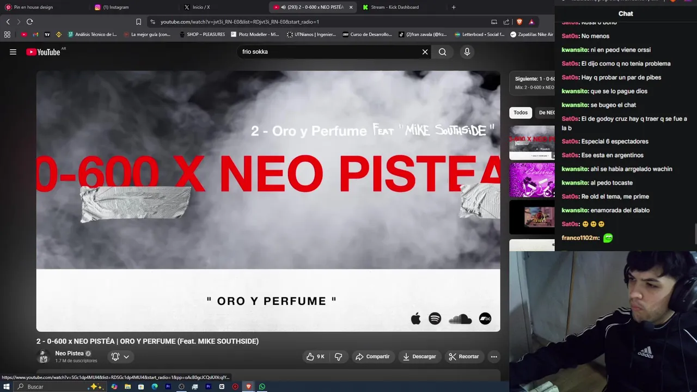Open the "SHOP – PLEASURES" bookmark
The image size is (697, 392).
click(201, 34)
